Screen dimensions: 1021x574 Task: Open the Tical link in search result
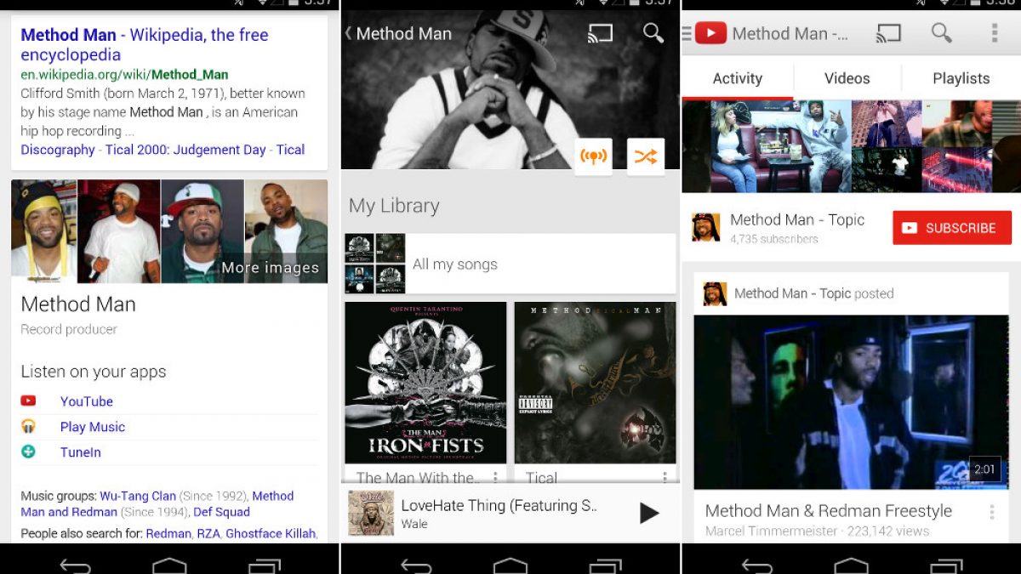point(290,150)
